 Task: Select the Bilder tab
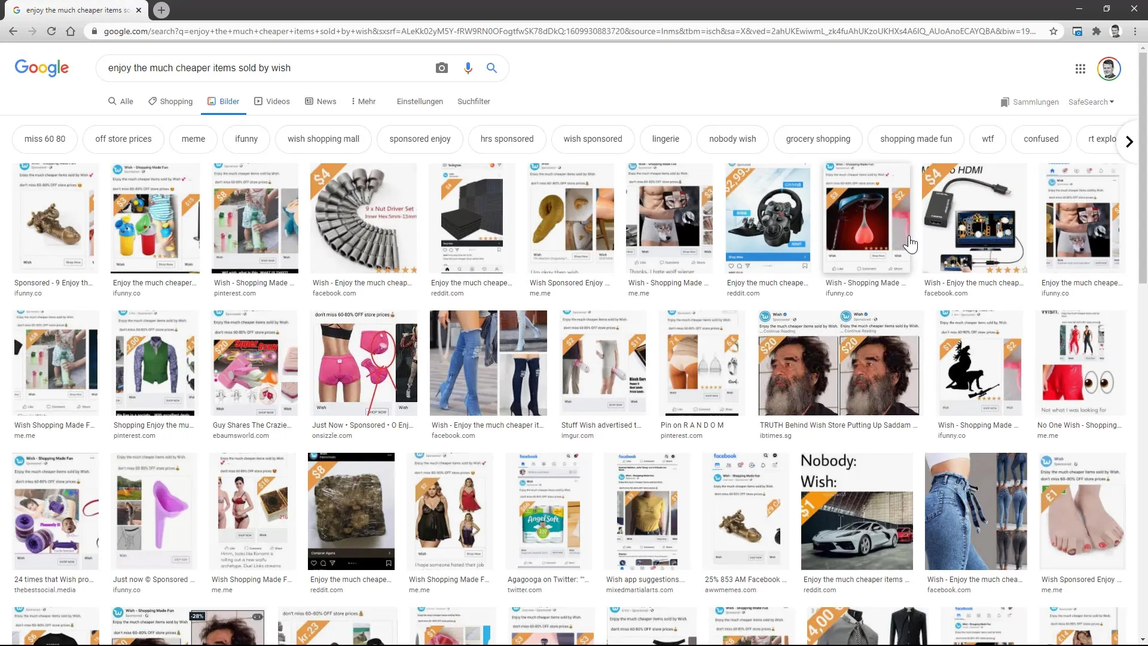223,102
